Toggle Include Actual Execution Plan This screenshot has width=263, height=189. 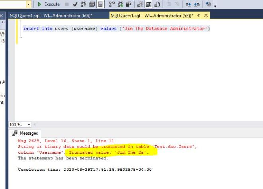(112, 4)
